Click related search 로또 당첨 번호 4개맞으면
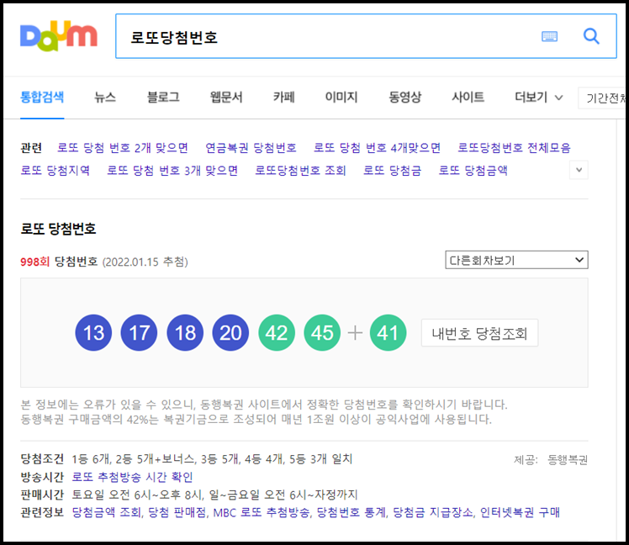This screenshot has height=545, width=629. click(x=377, y=148)
